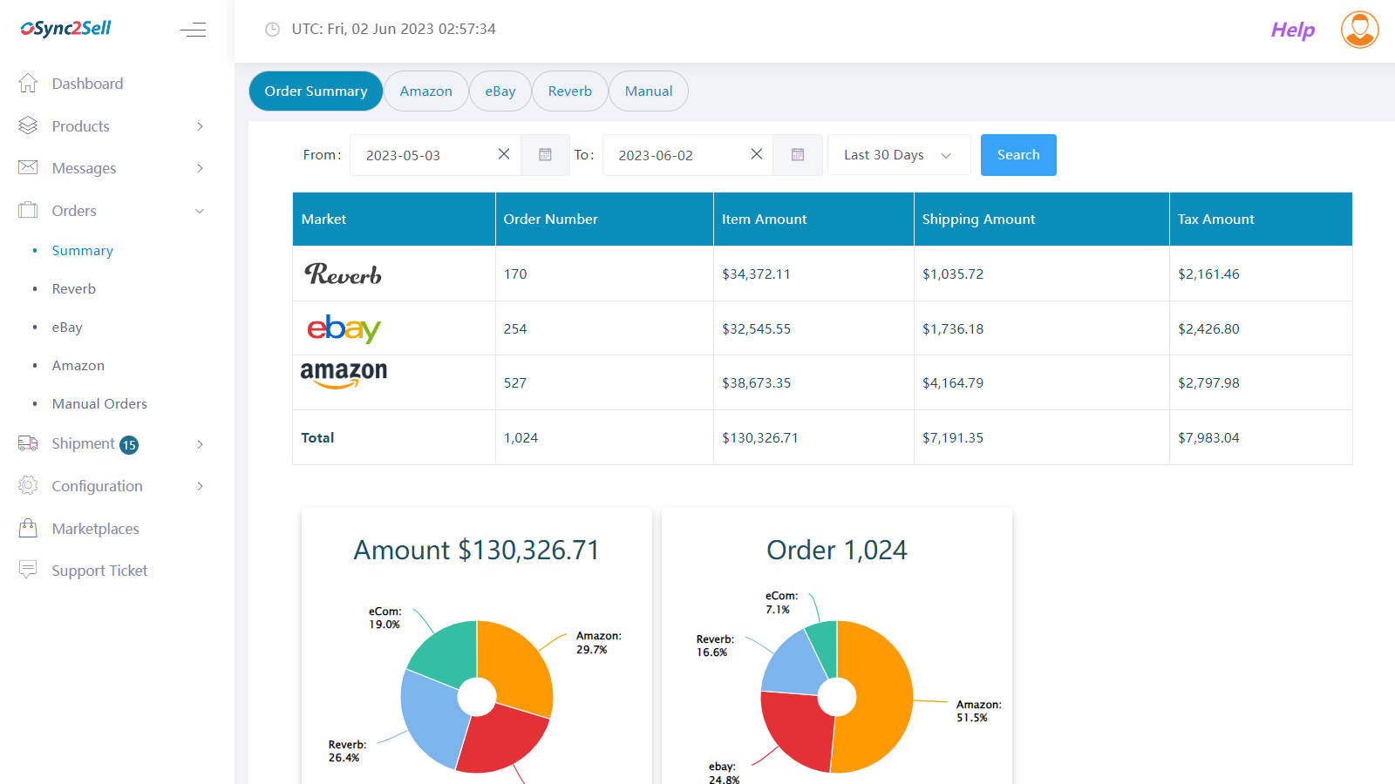Expand the Shipment submenu arrow
1395x784 pixels.
pyautogui.click(x=200, y=444)
